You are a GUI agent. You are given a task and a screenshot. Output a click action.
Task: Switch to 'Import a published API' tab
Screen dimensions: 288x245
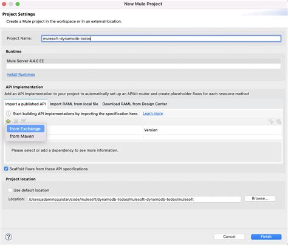(x=26, y=104)
